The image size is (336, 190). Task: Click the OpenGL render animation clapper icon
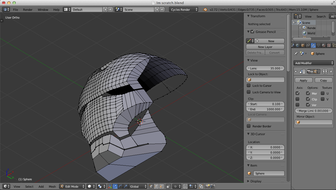click(x=213, y=186)
